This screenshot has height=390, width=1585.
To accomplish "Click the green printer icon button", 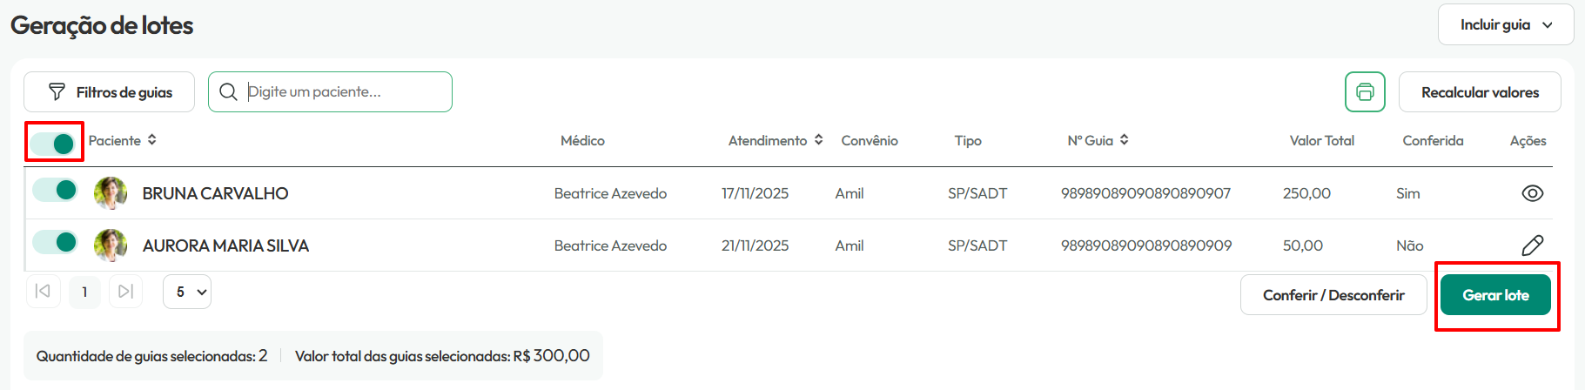I will click(x=1365, y=91).
